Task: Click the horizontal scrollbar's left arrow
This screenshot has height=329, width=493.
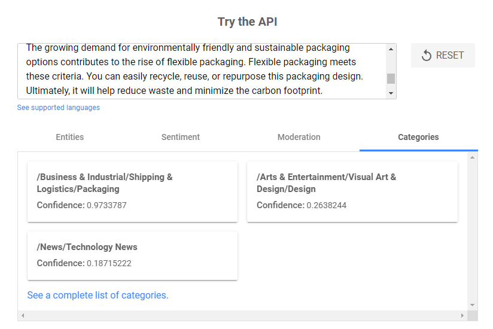Action: 23,315
